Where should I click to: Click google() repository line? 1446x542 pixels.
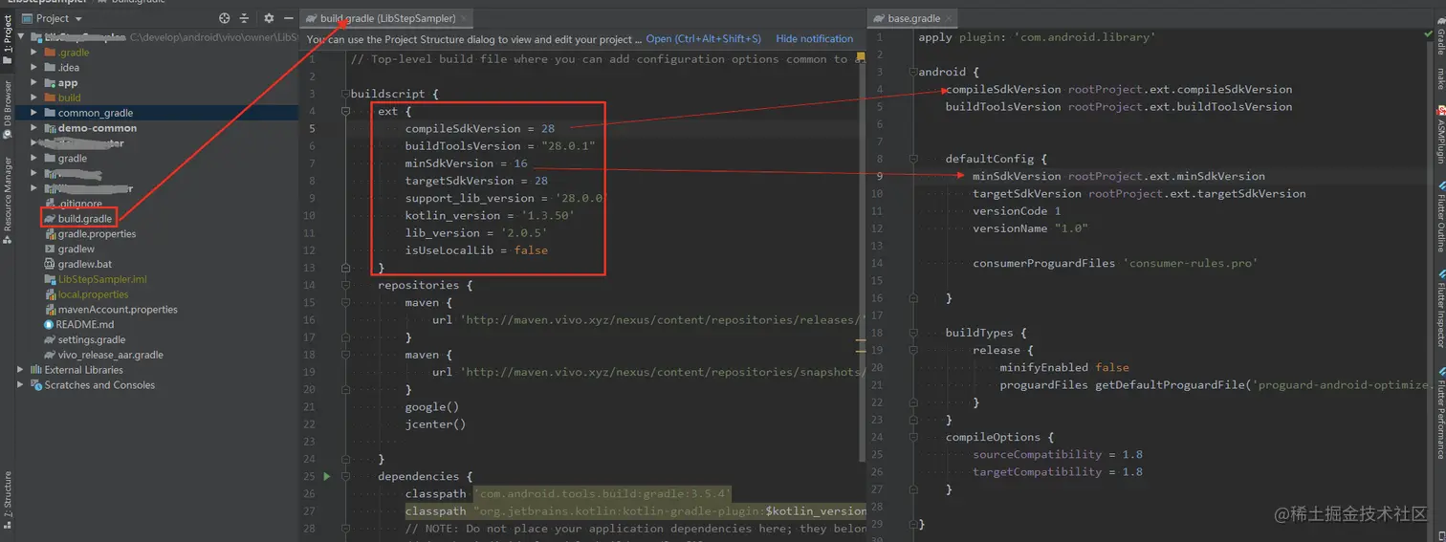point(431,407)
